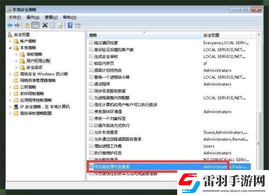269x195 pixels.
Task: Open the 查看(V) menu
Action: click(51, 17)
